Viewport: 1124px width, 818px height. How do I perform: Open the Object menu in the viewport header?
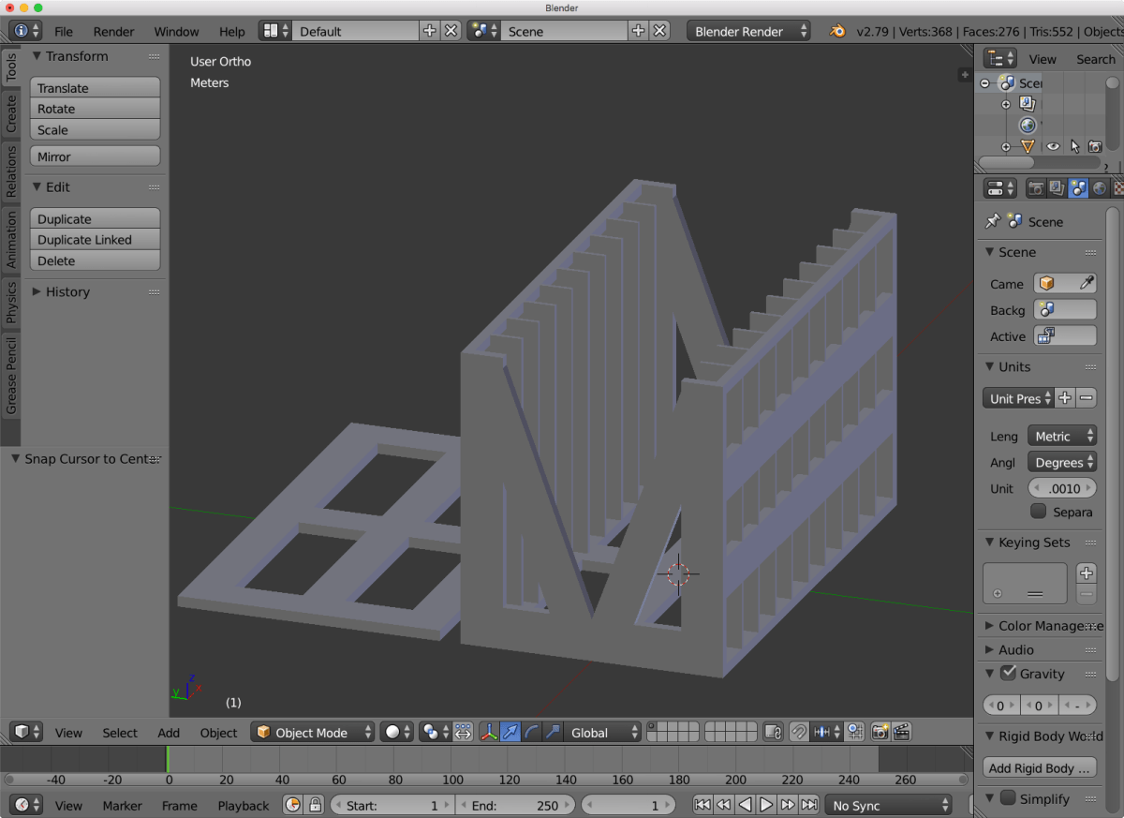(x=217, y=732)
